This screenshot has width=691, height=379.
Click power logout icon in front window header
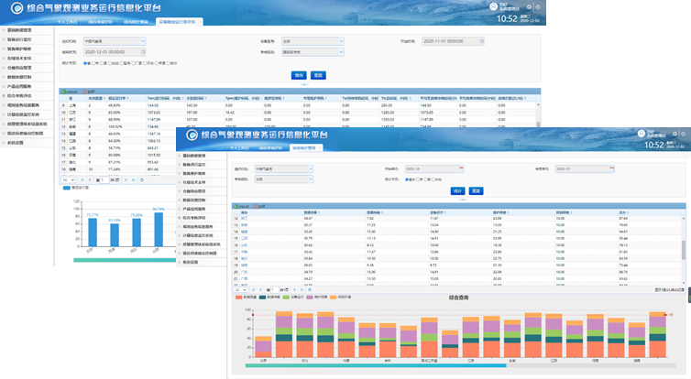(675, 135)
